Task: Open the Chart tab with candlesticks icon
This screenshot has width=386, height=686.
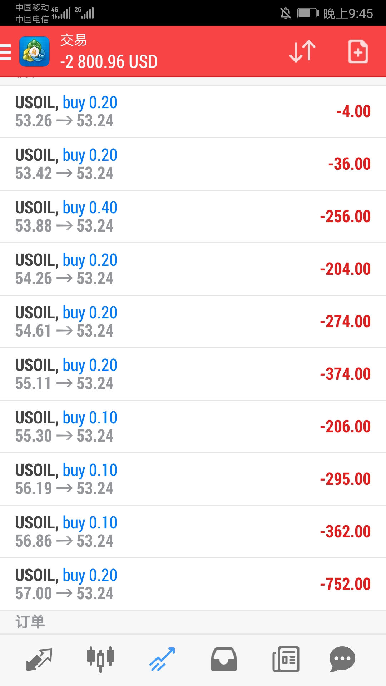Action: 100,659
